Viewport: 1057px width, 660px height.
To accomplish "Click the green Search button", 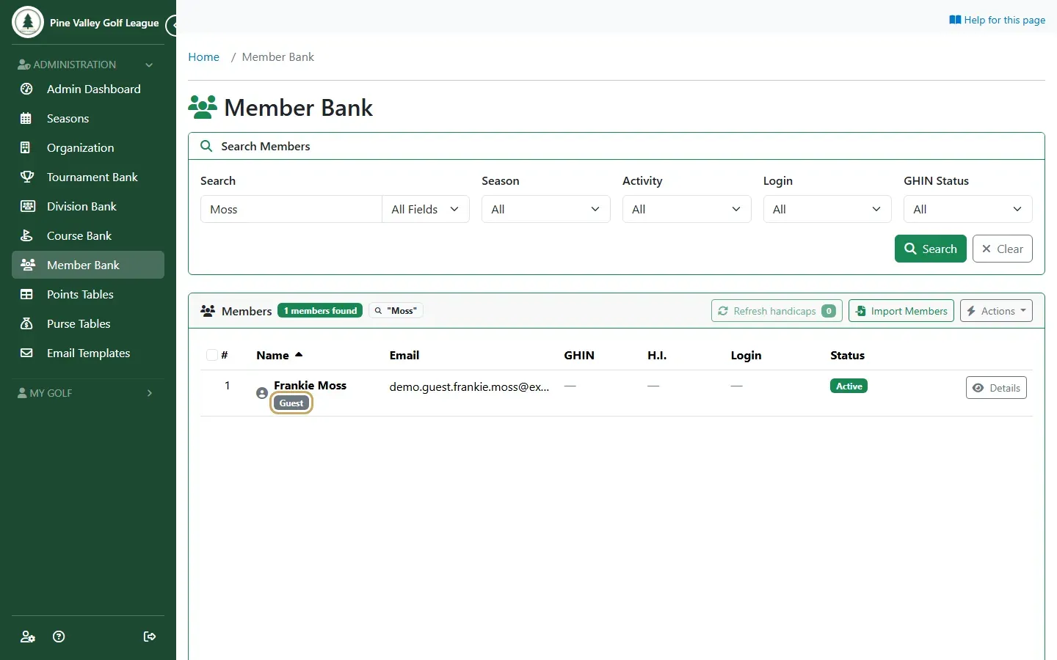I will coord(931,249).
